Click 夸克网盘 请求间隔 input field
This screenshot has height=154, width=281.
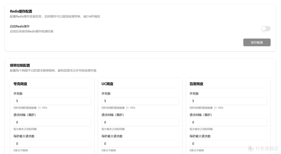pyautogui.click(x=52, y=122)
